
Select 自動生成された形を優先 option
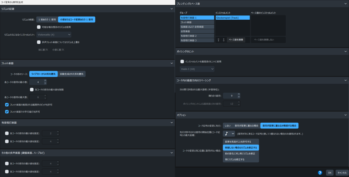pyautogui.click(x=72, y=74)
